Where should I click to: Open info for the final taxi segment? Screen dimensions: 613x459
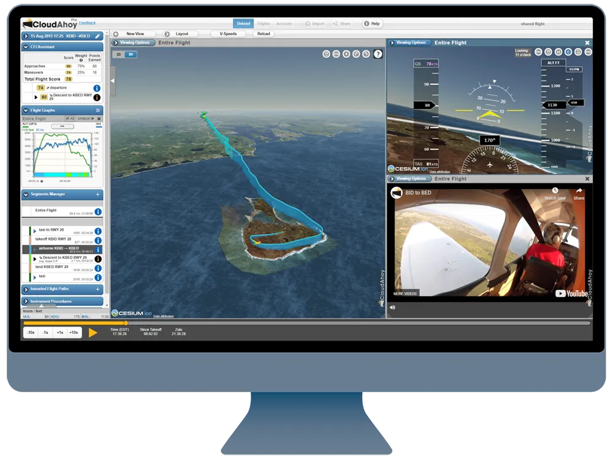pos(98,277)
